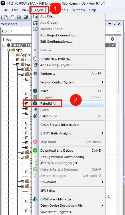This screenshot has width=125, height=215.
Task: Select the app folder in the tree
Action: (19, 50)
